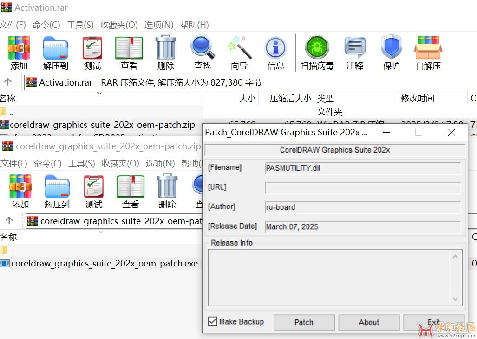The height and width of the screenshot is (339, 477).
Task: Sort by 压缩后大小 column header
Action: [286, 98]
